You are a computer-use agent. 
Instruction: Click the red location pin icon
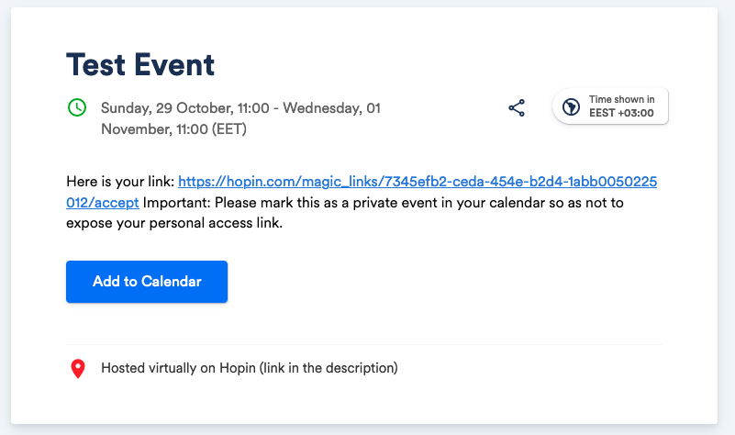pyautogui.click(x=78, y=368)
